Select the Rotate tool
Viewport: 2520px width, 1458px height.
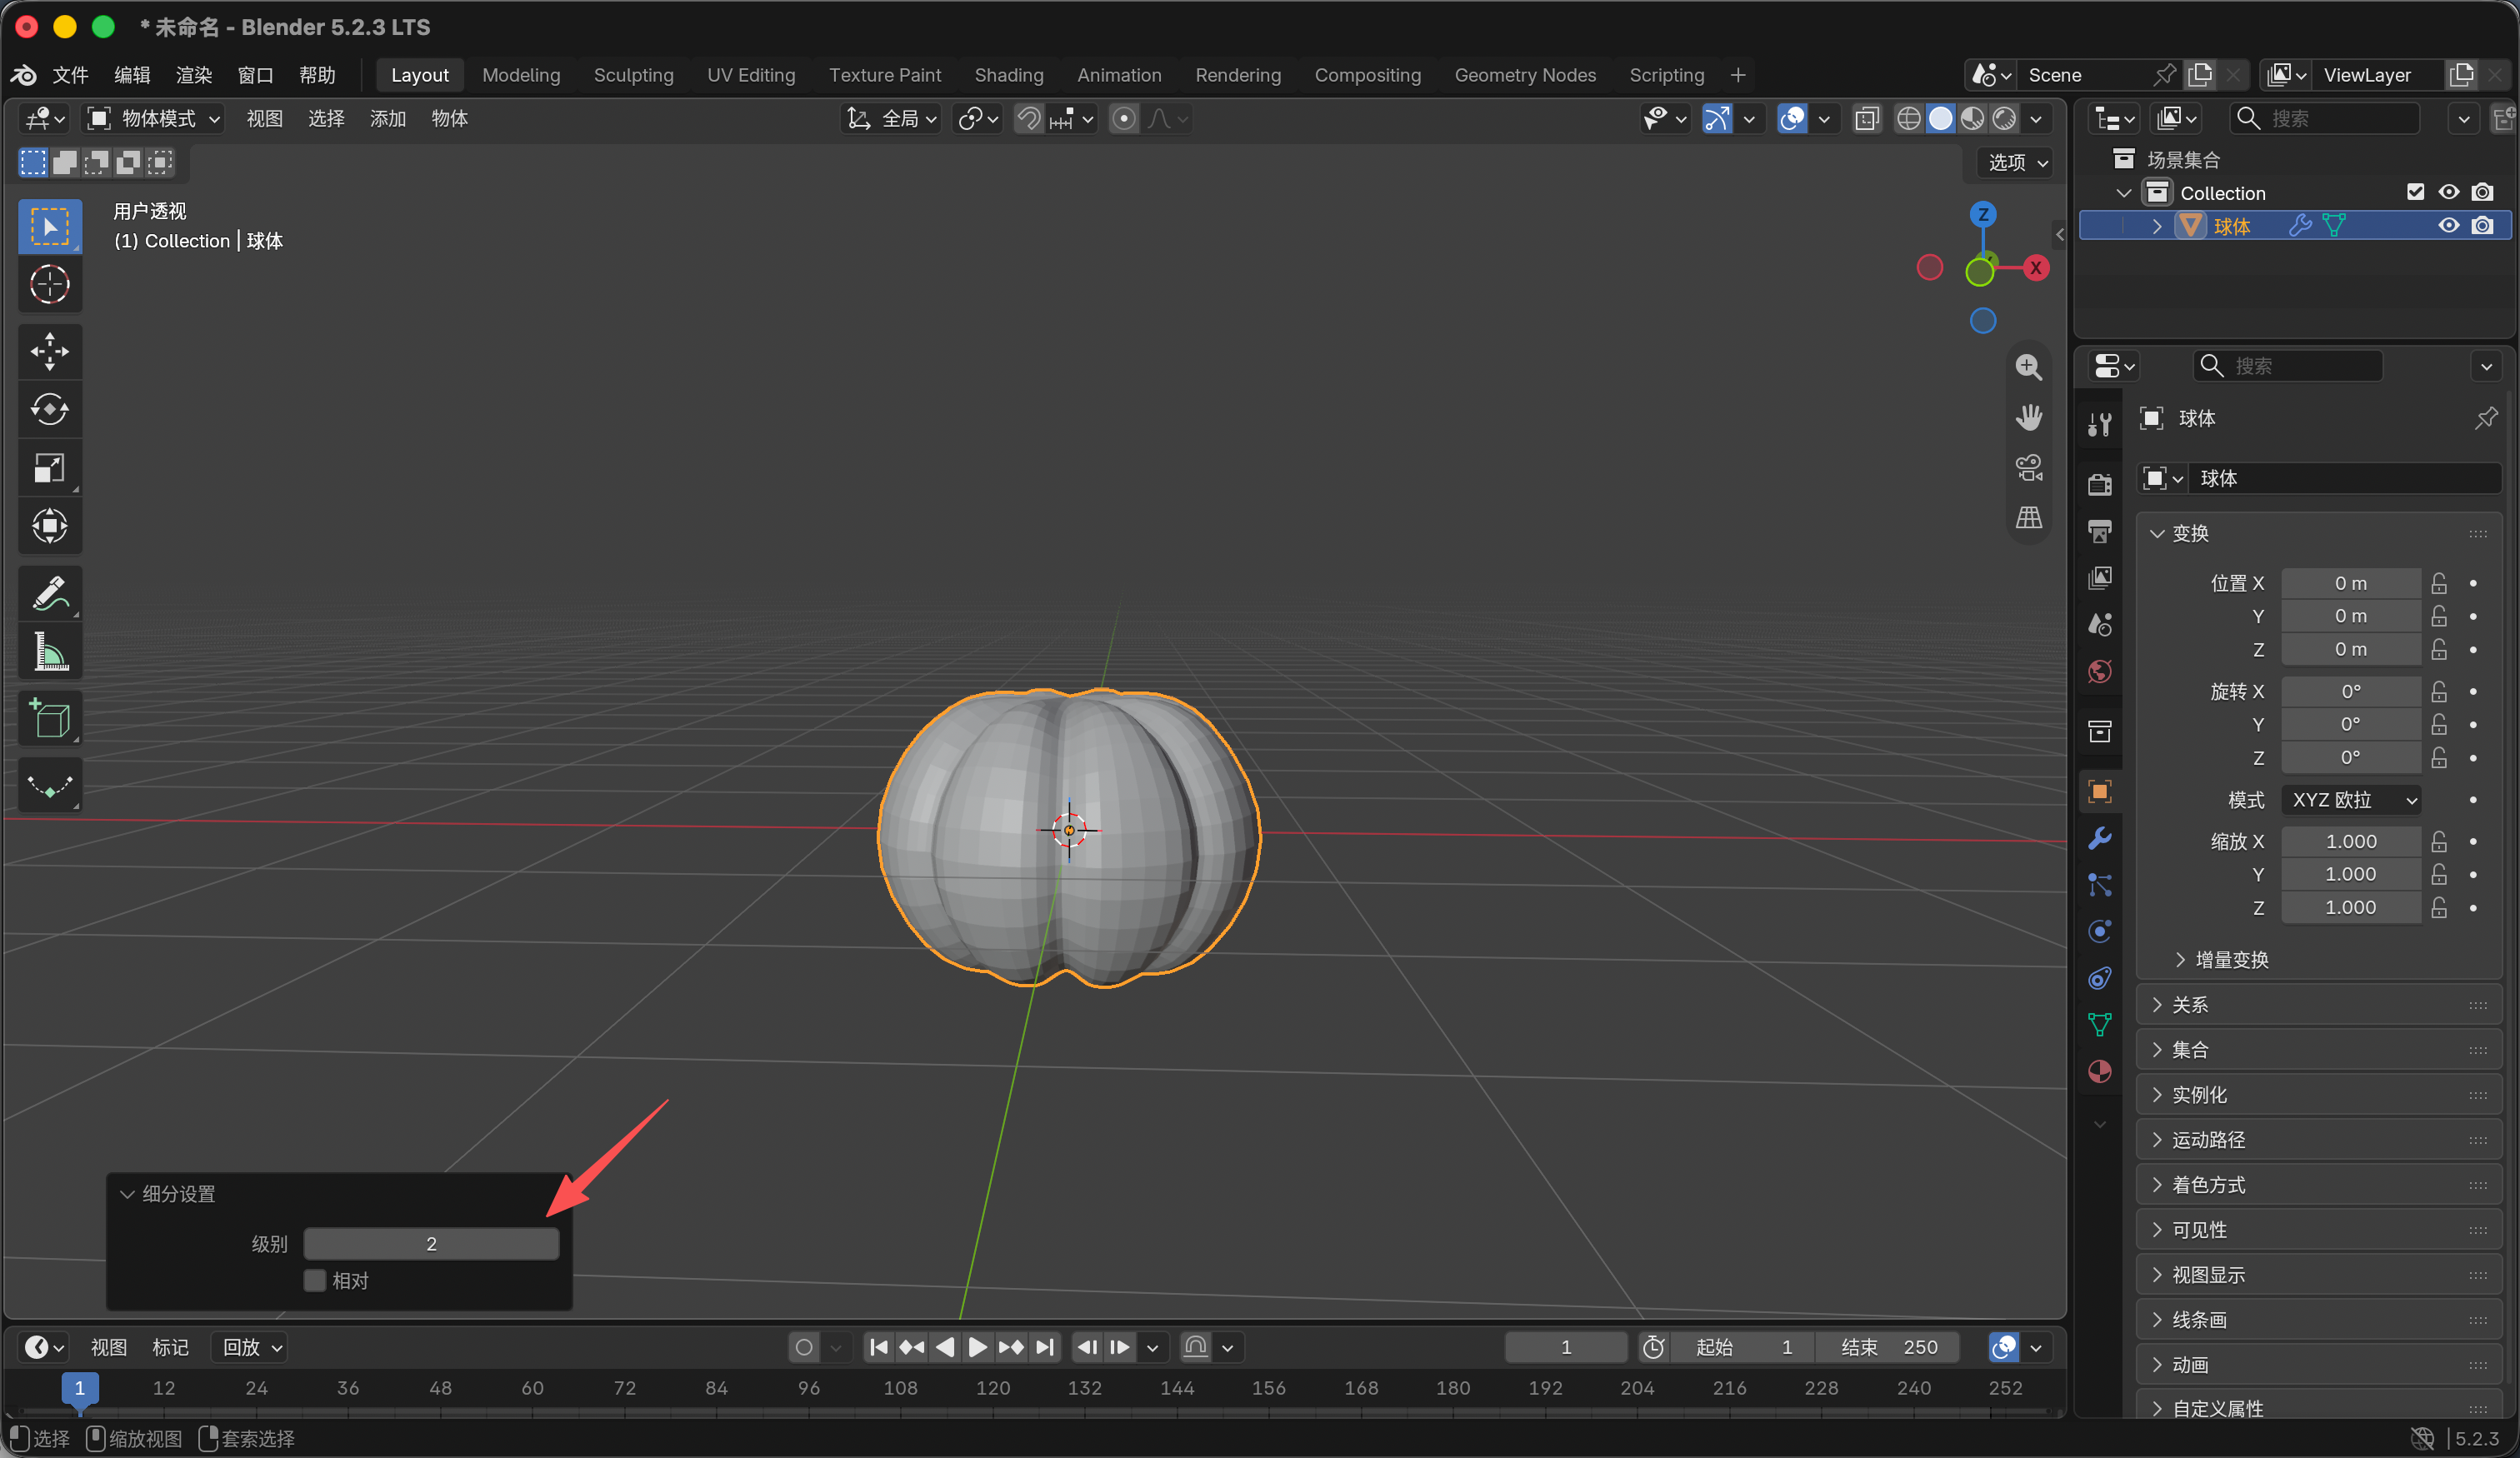(x=50, y=409)
